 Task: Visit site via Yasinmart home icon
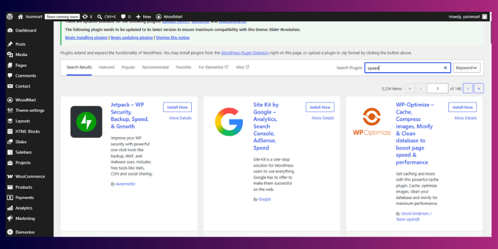tap(21, 17)
